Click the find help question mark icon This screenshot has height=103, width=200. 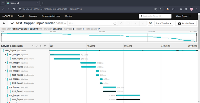pos(115,23)
